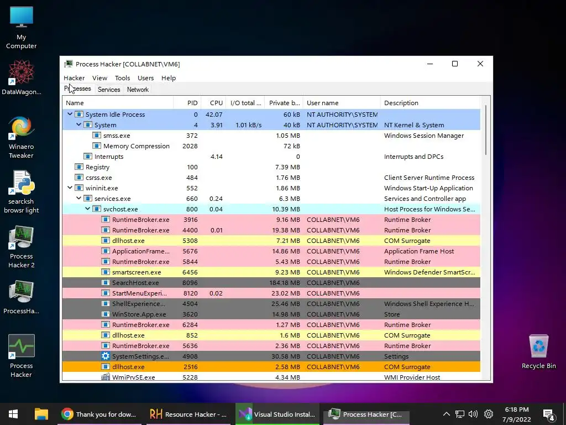This screenshot has height=425, width=566.
Task: Open the settings gear in system tray
Action: coord(489,414)
